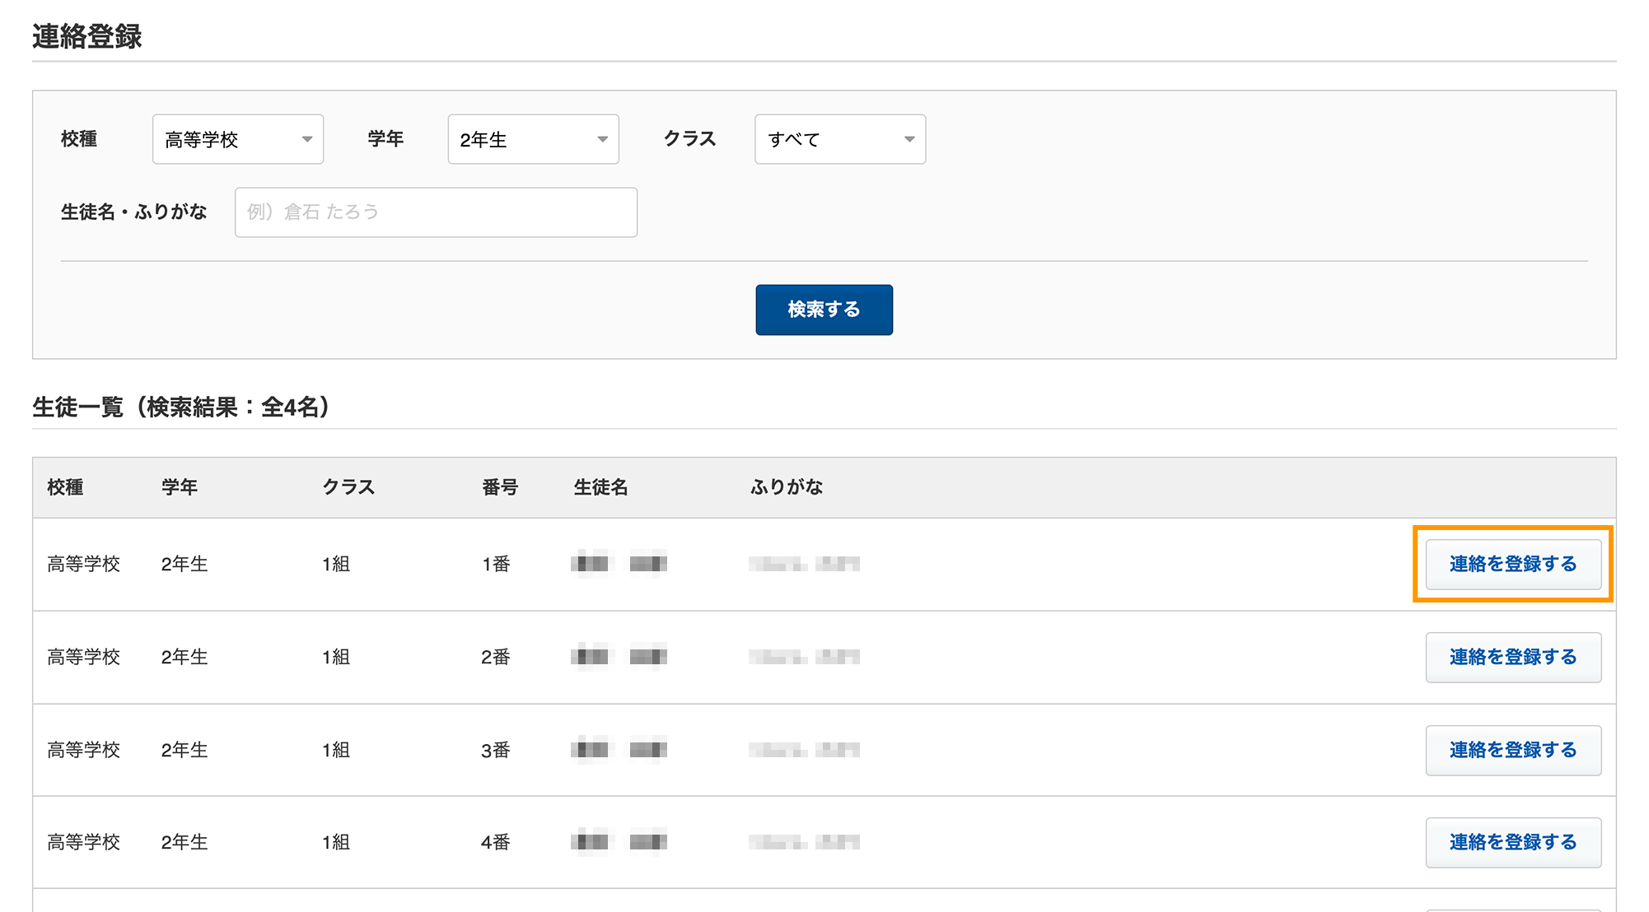Click the 学年 column header in table
1649x912 pixels.
[x=179, y=487]
